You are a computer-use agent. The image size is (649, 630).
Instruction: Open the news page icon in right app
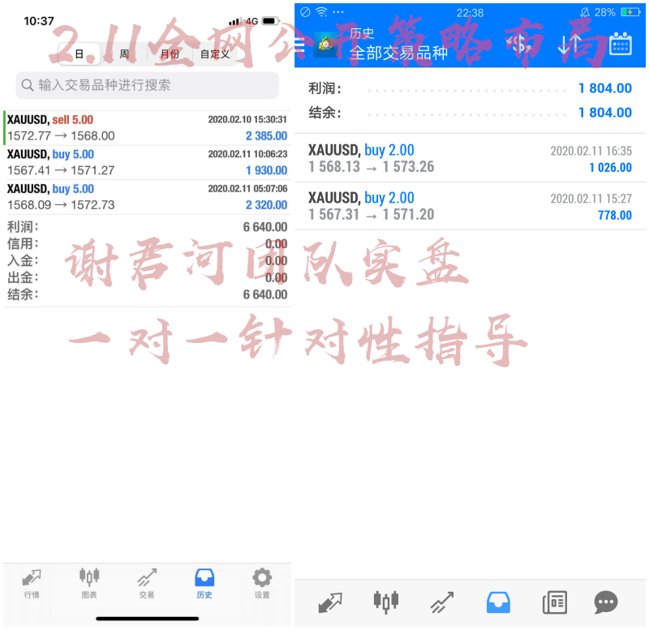point(555,602)
